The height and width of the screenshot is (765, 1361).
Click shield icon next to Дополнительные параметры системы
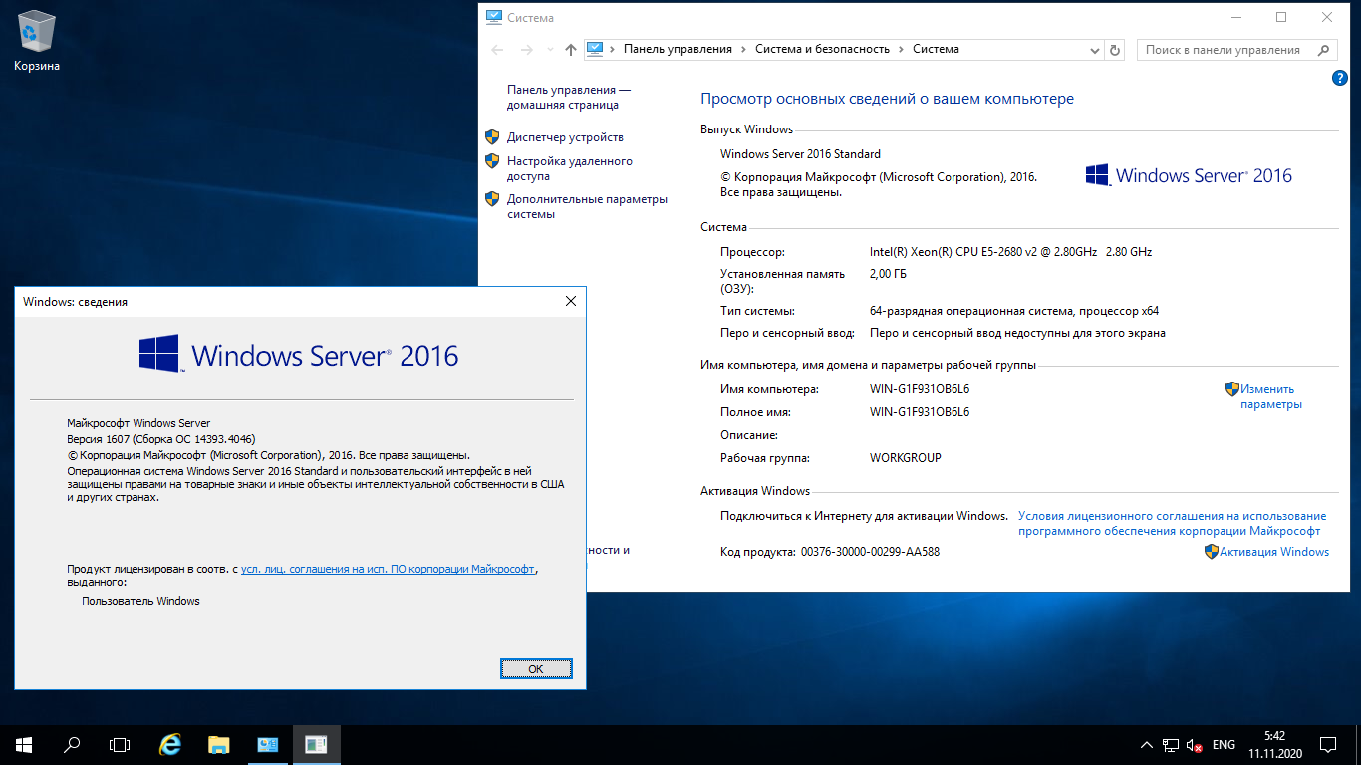(x=492, y=198)
